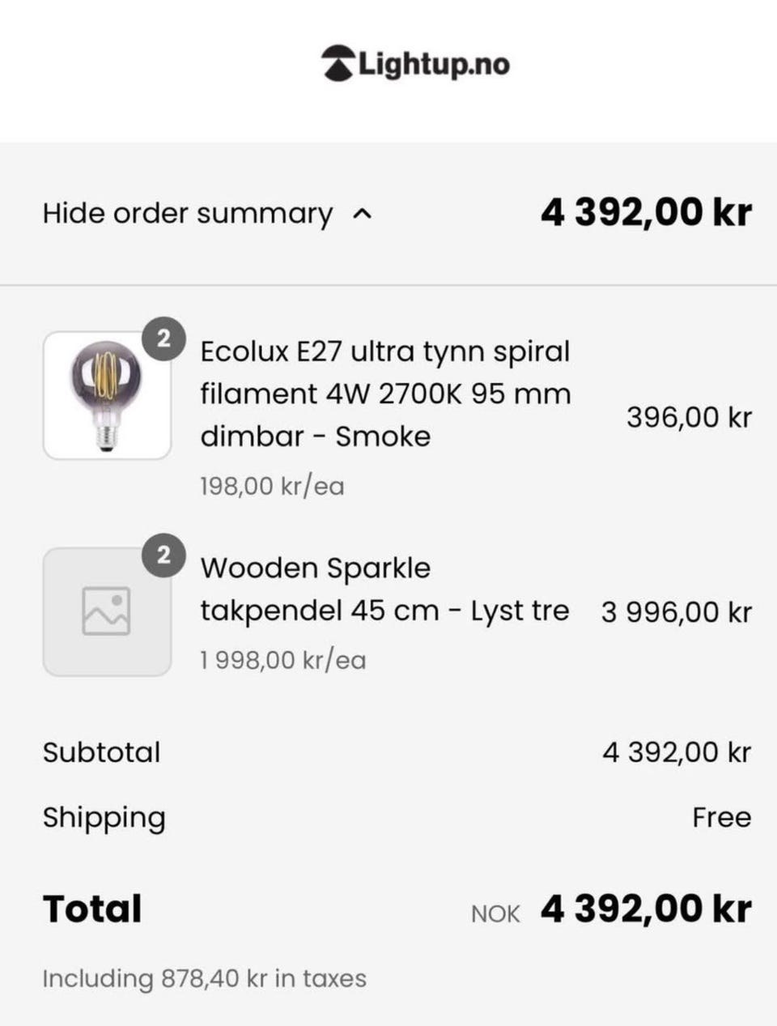Click the "Free" shipping value
The height and width of the screenshot is (1026, 777).
click(x=721, y=817)
